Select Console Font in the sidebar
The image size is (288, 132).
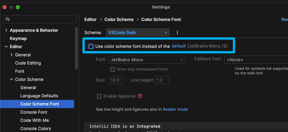tap(33, 112)
